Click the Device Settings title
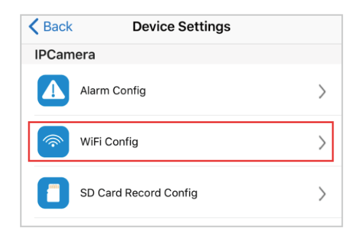 (x=181, y=27)
